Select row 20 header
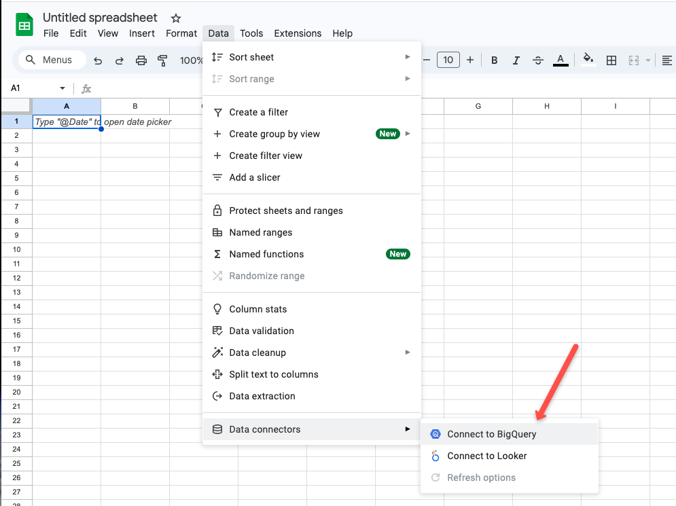This screenshot has height=506, width=676. click(16, 392)
